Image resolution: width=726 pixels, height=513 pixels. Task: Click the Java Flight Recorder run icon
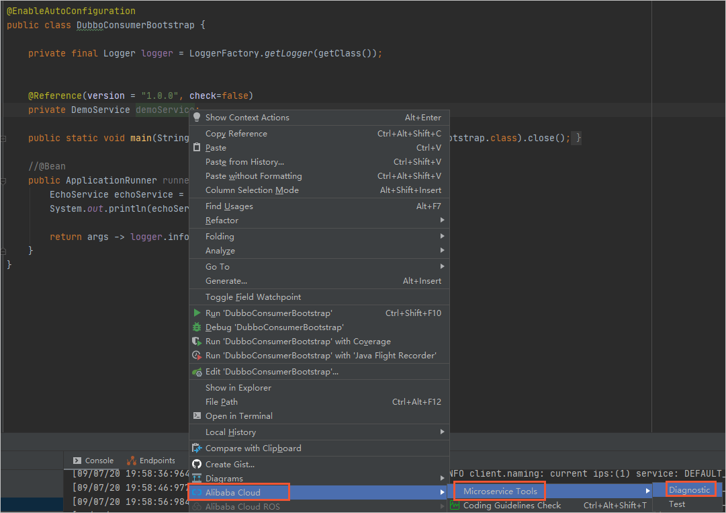click(197, 356)
